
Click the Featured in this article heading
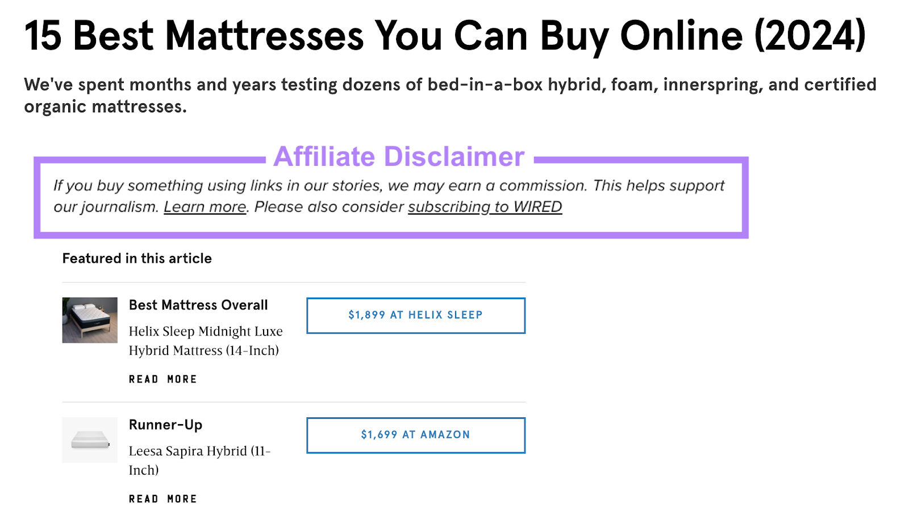pyautogui.click(x=136, y=258)
